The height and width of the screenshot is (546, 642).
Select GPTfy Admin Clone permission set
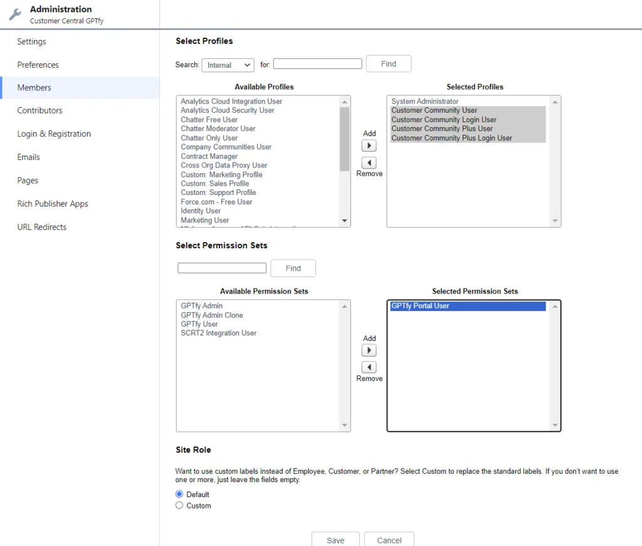tap(212, 315)
